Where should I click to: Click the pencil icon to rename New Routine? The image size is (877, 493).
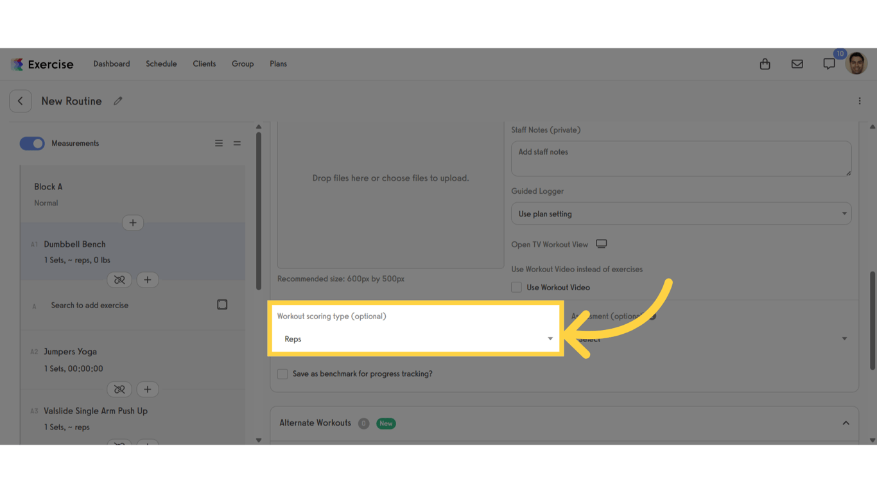[117, 101]
